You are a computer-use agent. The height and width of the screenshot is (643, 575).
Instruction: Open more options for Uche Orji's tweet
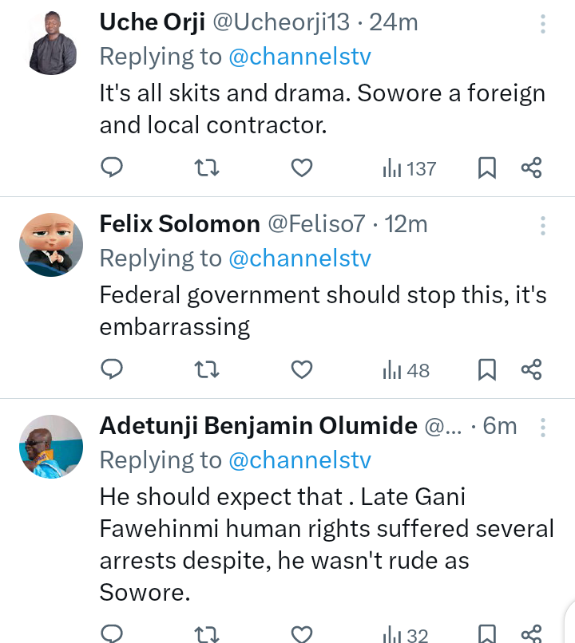pos(543,24)
